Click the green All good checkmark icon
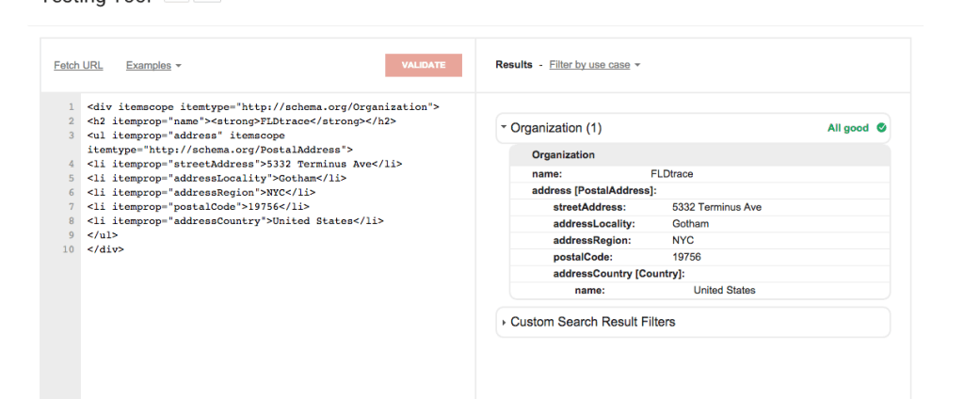 click(881, 128)
